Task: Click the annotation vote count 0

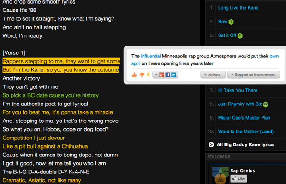Action: tap(148, 75)
